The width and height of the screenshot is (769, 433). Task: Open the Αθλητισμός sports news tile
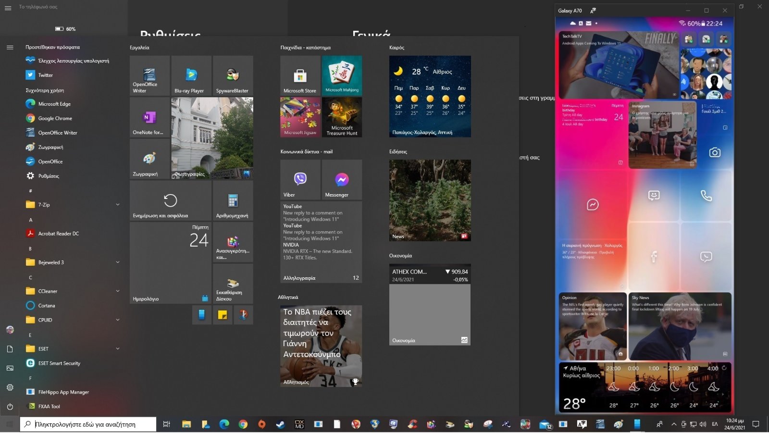[321, 346]
